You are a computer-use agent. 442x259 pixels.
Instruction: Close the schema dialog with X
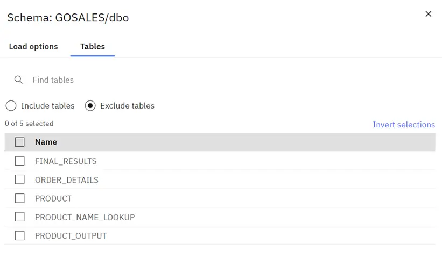point(428,14)
